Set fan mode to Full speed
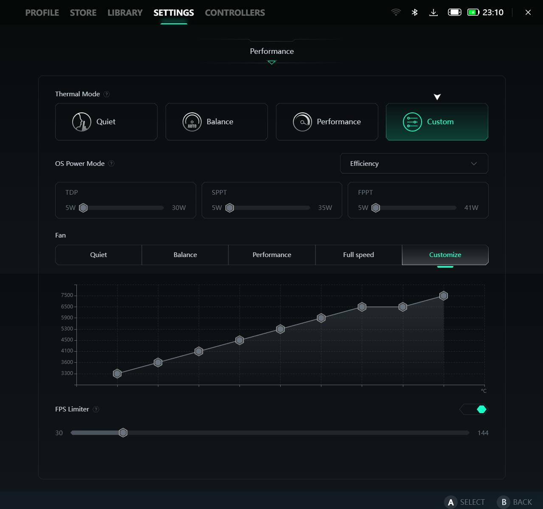 click(x=358, y=255)
